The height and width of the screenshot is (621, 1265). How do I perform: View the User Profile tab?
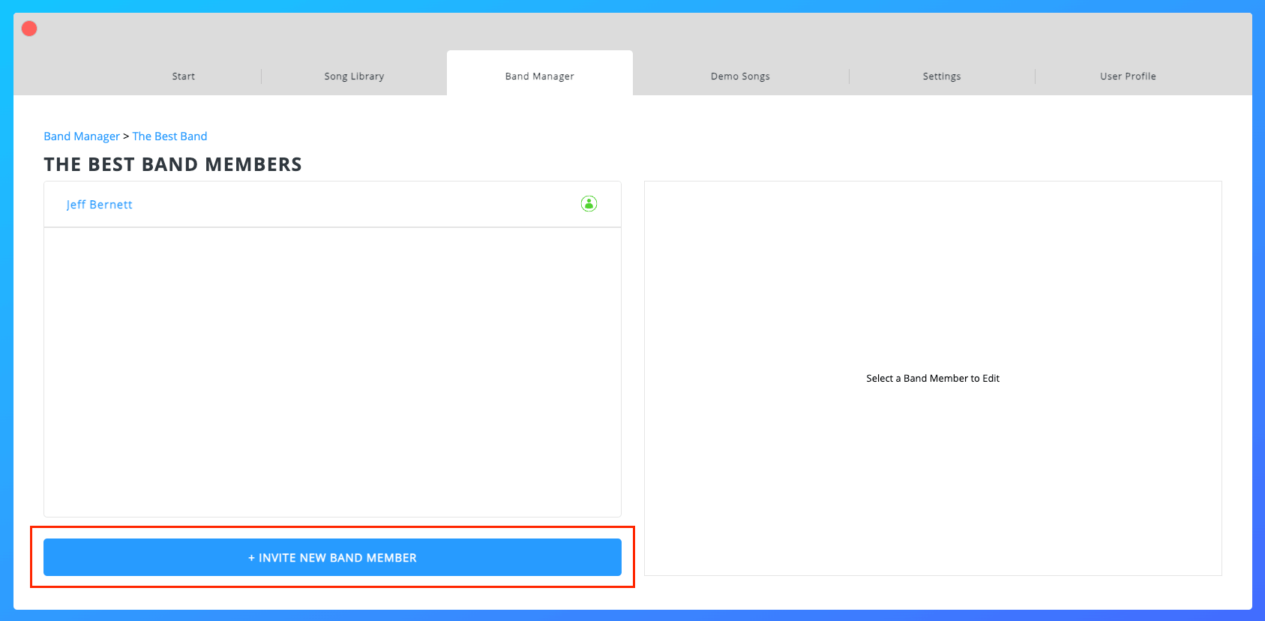click(1127, 76)
